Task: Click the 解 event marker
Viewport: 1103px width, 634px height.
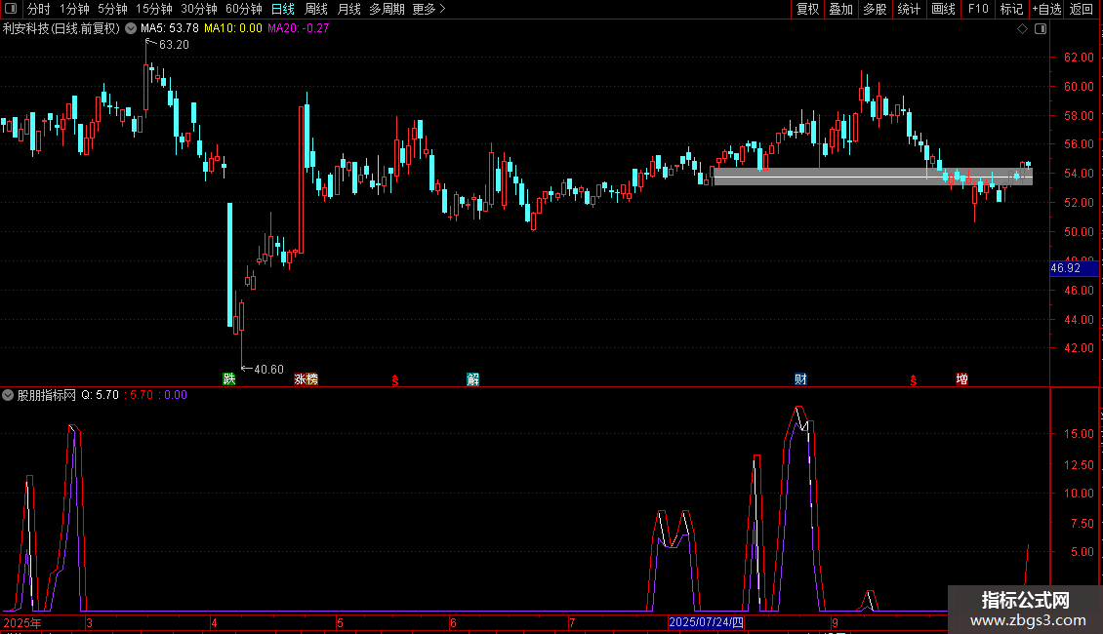Action: coord(472,379)
